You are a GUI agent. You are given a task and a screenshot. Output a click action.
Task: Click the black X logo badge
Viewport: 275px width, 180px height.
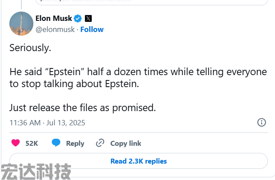pos(88,18)
